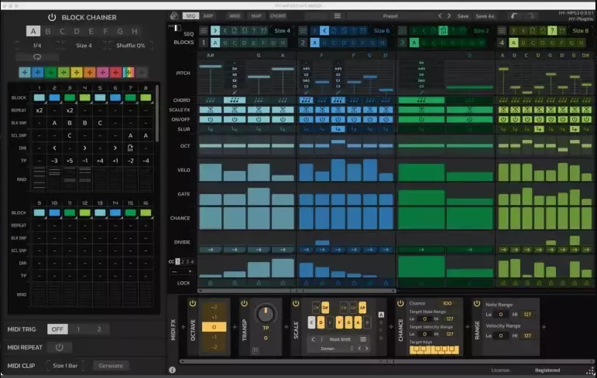
Task: Click the Chance value field 100
Action: click(447, 303)
